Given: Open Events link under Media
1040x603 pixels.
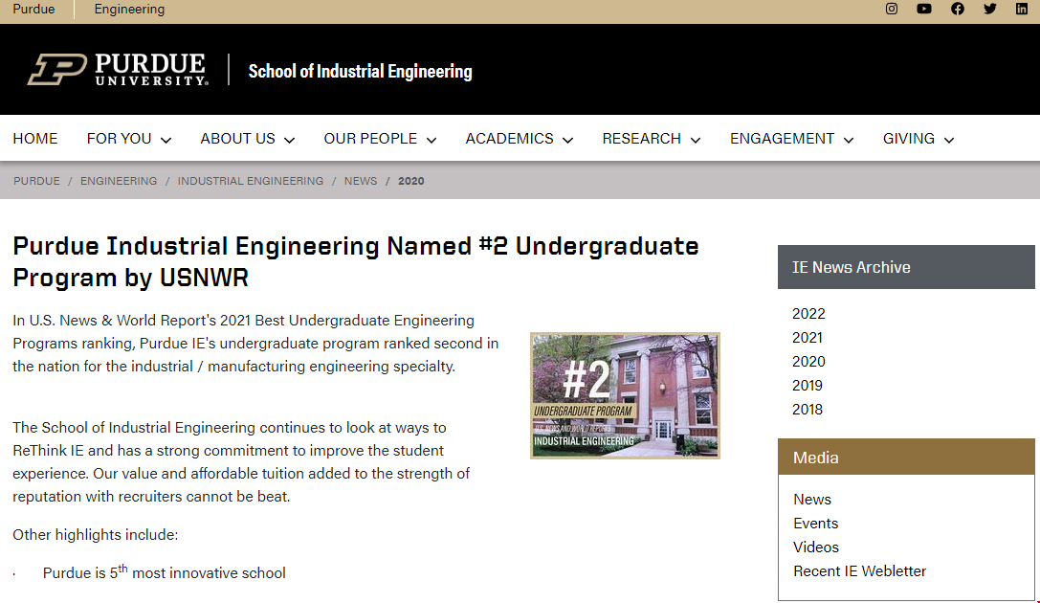Looking at the screenshot, I should [816, 524].
